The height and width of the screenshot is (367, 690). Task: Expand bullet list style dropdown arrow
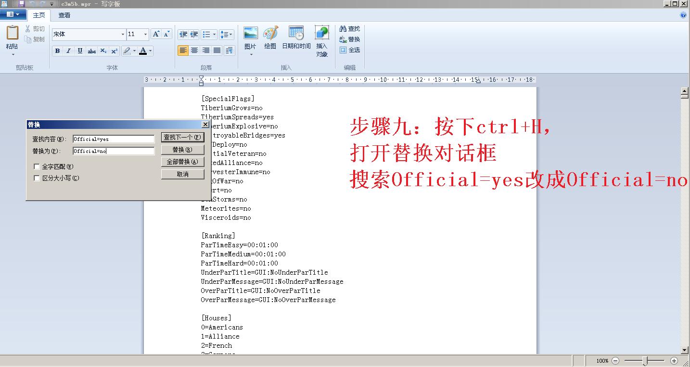(x=214, y=35)
